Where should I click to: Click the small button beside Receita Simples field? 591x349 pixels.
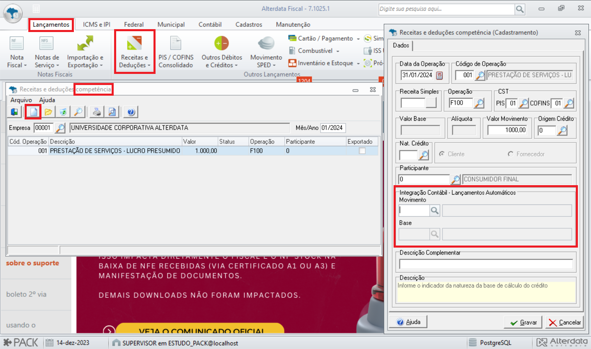pos(431,103)
